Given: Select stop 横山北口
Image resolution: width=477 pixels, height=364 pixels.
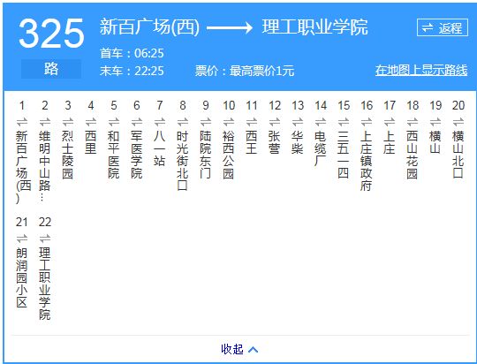Looking at the screenshot, I should (x=458, y=155).
